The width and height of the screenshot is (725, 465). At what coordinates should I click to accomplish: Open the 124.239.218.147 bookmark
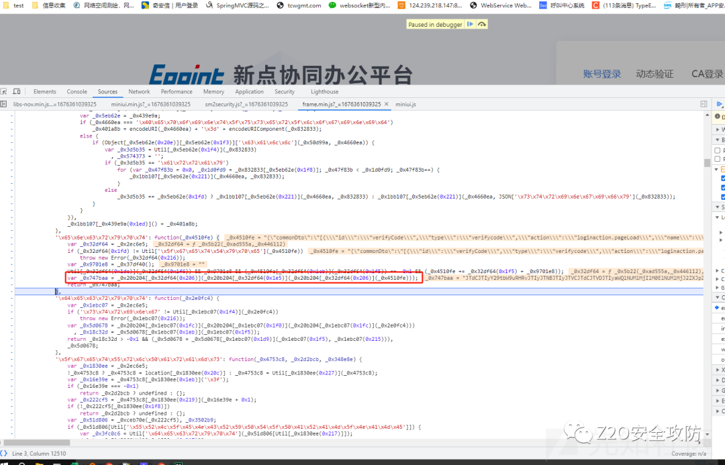click(430, 5)
